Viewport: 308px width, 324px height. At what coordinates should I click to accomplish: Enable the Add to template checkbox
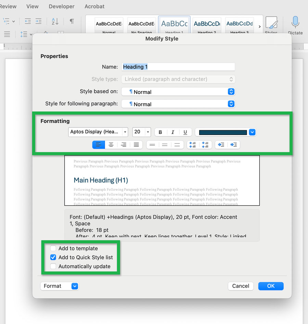pos(53,248)
